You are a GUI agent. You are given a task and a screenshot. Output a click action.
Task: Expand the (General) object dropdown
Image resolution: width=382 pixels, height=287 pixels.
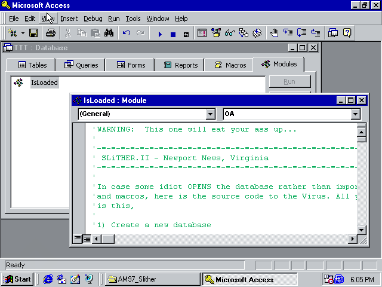tap(210, 114)
